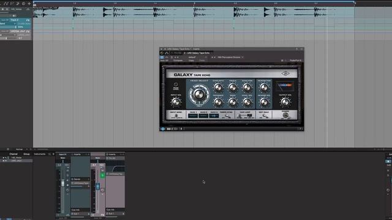392x220 pixels.
Task: Click the plus icon to add tracks
Action: tap(29, 4)
